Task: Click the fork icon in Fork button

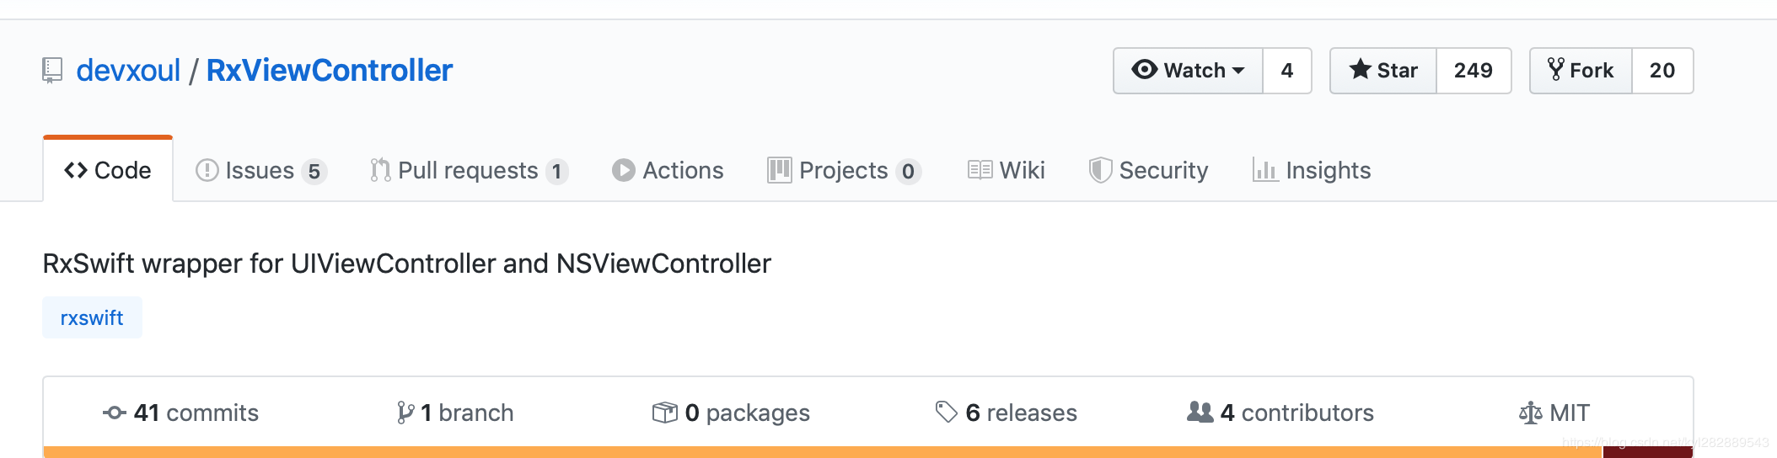Action: (1556, 70)
